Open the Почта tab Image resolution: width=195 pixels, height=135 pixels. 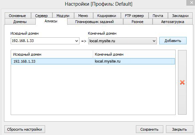pyautogui.click(x=158, y=16)
